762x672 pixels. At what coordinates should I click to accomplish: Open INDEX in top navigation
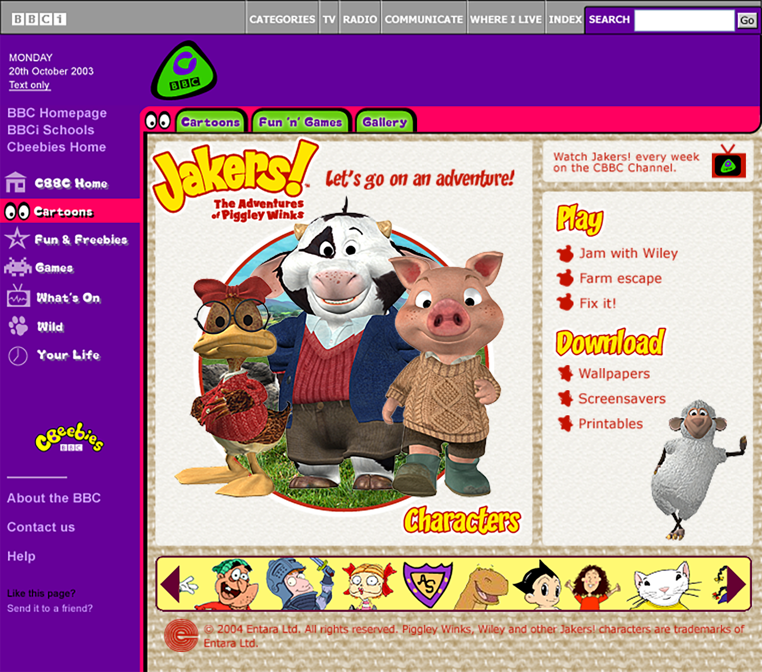pos(565,19)
